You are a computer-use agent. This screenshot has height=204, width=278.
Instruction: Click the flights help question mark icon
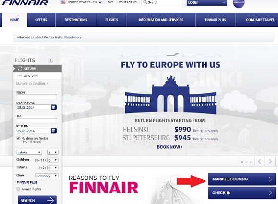(50, 60)
